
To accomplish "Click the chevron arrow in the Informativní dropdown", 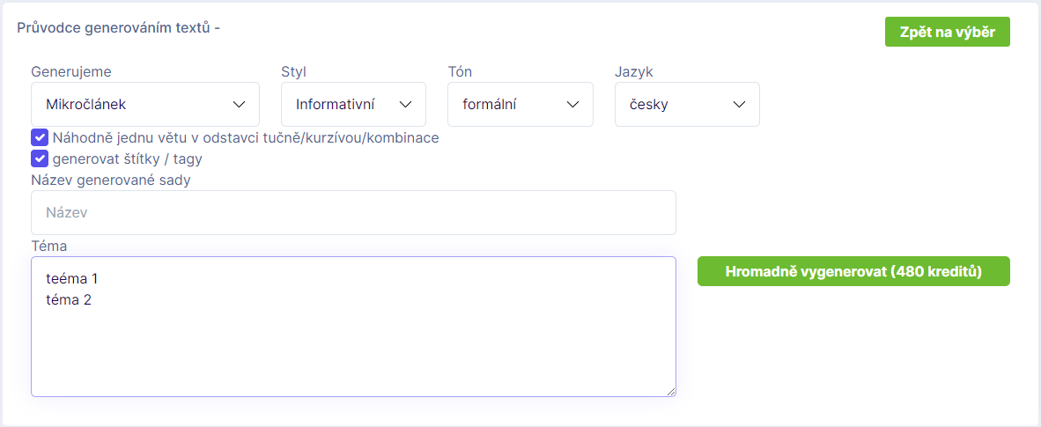I will 405,104.
